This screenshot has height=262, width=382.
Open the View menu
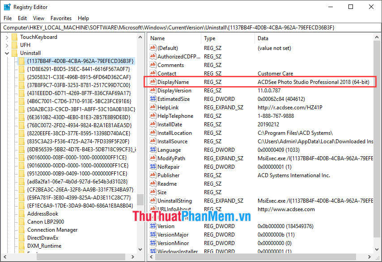click(38, 18)
